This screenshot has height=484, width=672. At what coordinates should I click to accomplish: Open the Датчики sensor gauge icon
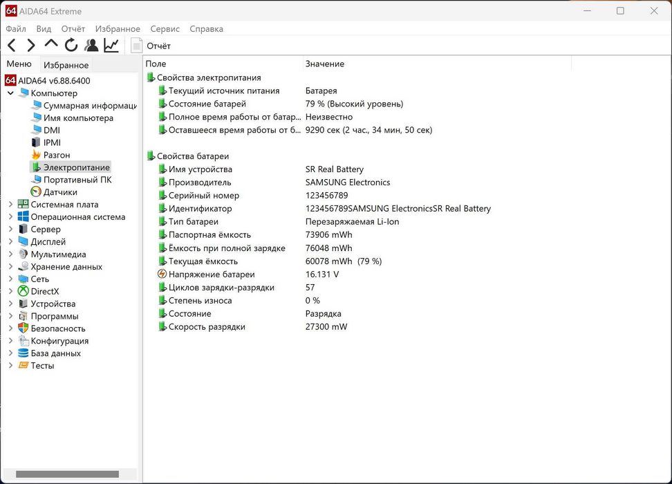click(36, 192)
